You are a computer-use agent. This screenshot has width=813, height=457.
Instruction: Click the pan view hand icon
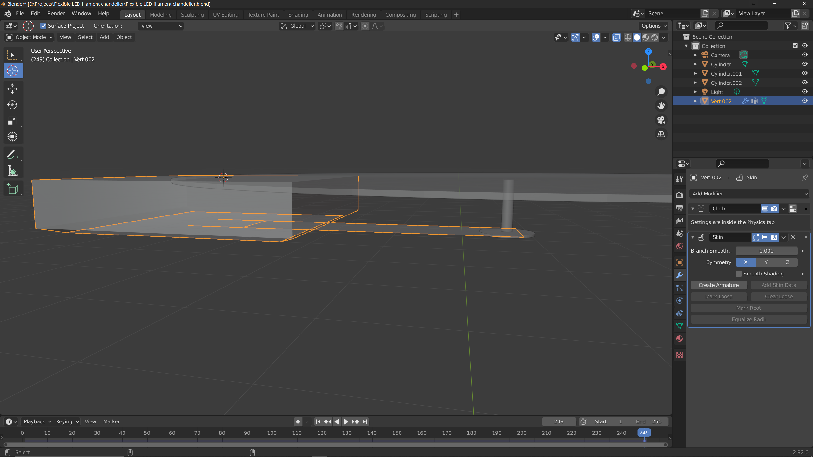[661, 106]
